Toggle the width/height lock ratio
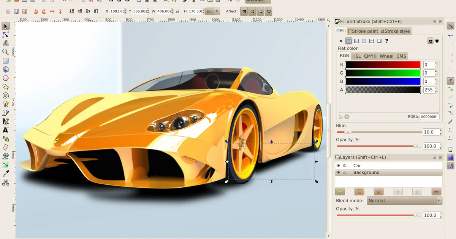 [x=177, y=11]
